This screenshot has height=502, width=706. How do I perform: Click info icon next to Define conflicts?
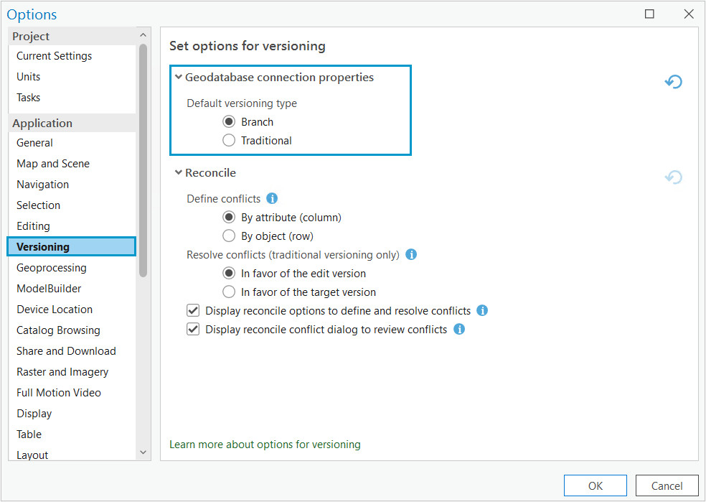coord(272,198)
